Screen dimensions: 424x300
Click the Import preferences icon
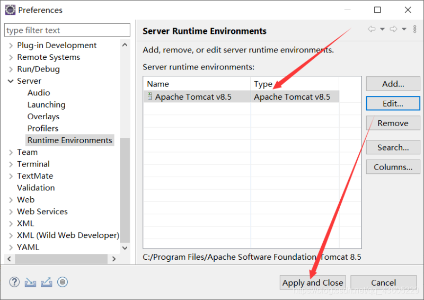tap(30, 283)
